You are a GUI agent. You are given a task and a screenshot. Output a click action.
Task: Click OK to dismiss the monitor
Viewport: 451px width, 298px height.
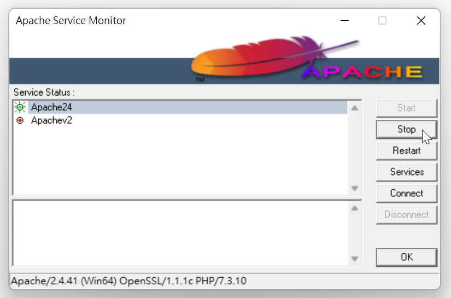click(x=406, y=257)
